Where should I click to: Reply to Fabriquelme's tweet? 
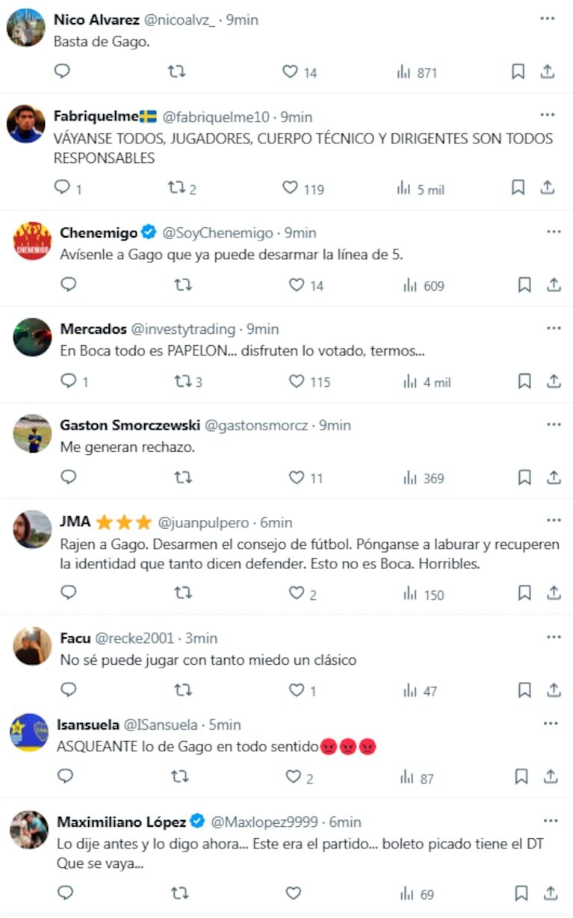click(x=62, y=187)
